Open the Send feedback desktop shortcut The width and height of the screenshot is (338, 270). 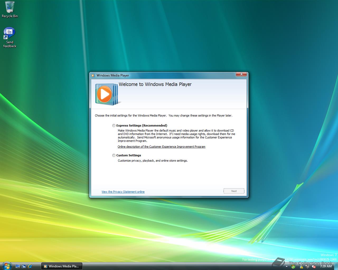point(10,38)
